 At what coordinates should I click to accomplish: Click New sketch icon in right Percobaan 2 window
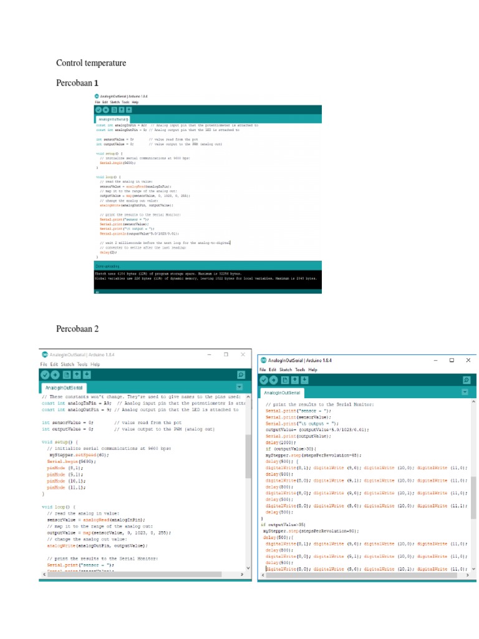[285, 380]
